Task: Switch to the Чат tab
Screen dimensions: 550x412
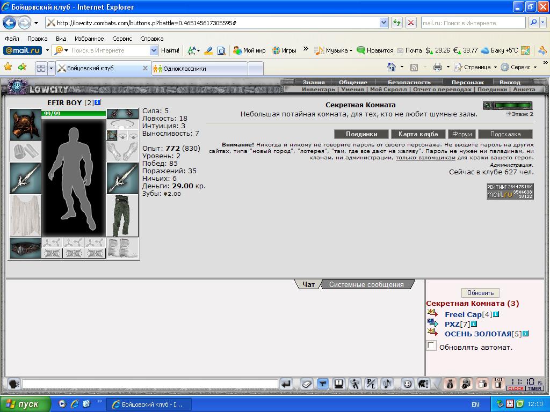Action: [x=308, y=284]
